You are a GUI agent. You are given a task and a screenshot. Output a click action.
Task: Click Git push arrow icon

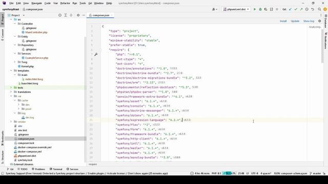pyautogui.click(x=301, y=9)
